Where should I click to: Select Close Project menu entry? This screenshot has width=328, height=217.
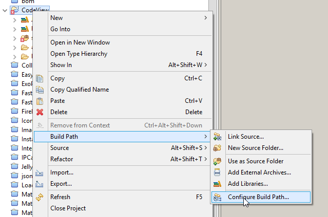point(68,208)
